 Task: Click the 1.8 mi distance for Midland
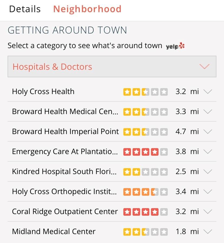tap(187, 232)
